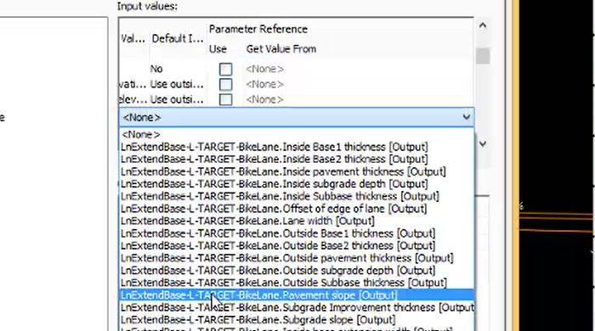Click <None> value in the 'elev...' row
This screenshot has width=595, height=331.
click(264, 99)
